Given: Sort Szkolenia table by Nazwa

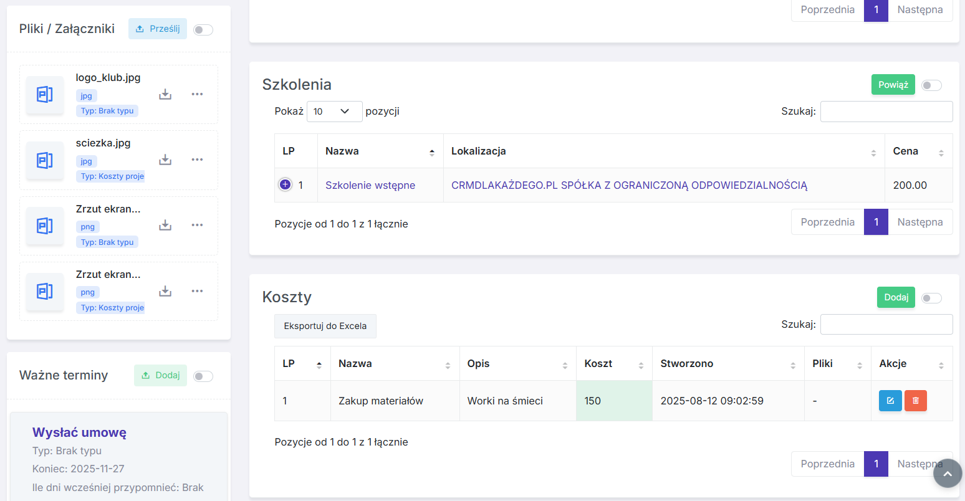Looking at the screenshot, I should pos(380,151).
